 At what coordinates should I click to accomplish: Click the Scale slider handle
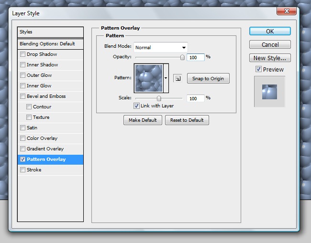pos(159,98)
